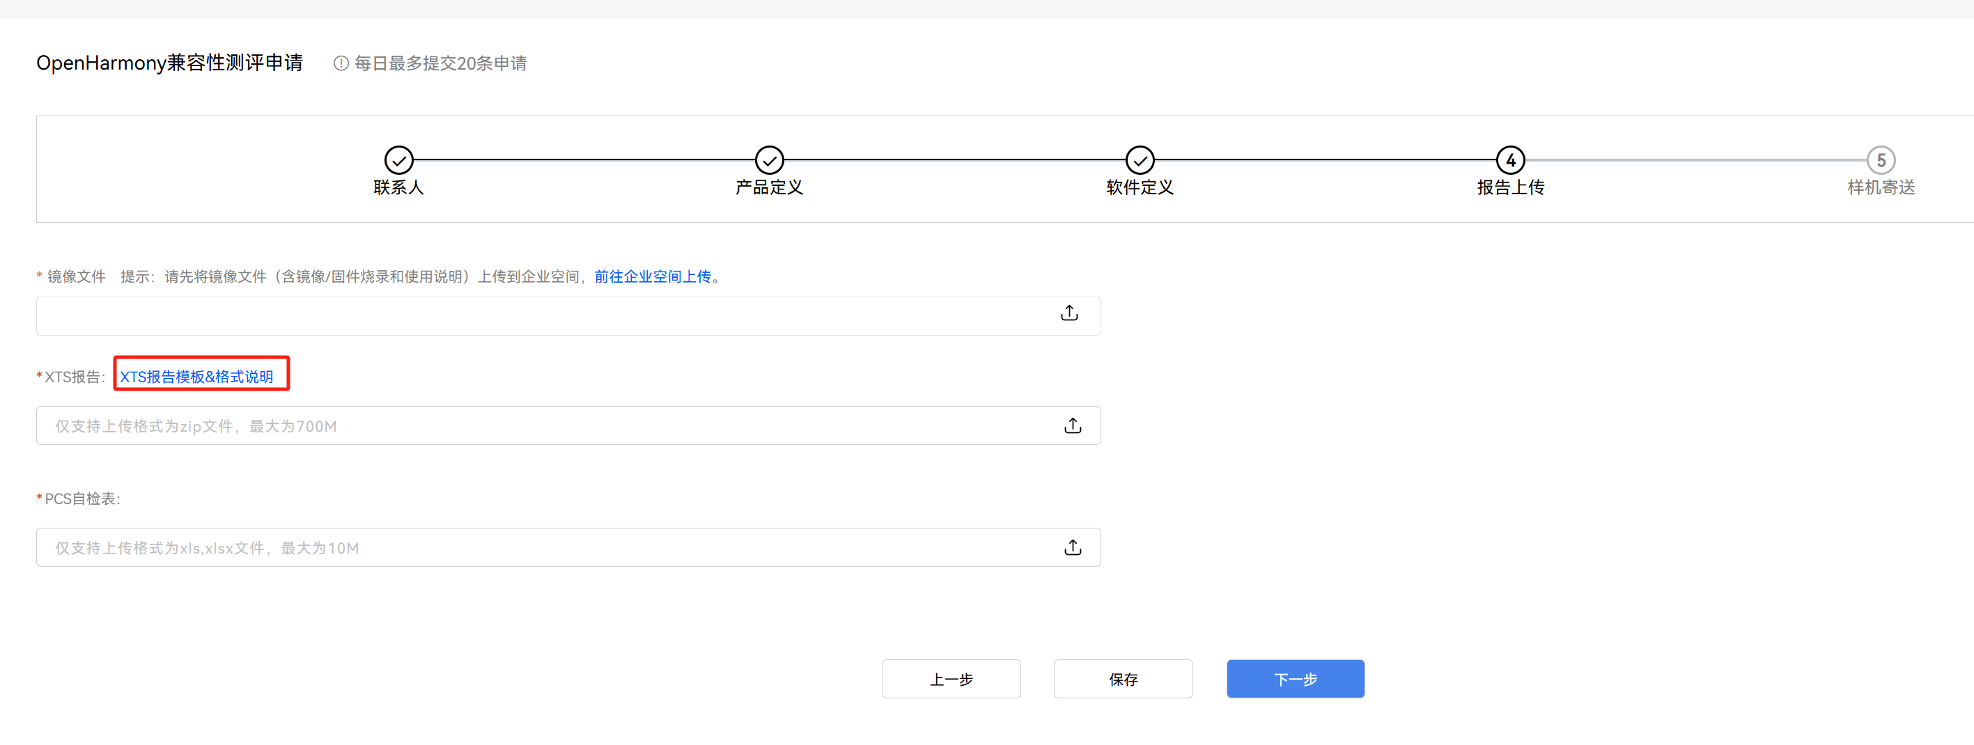Focus the 镜像文件 input field
The height and width of the screenshot is (745, 1974).
pyautogui.click(x=568, y=316)
